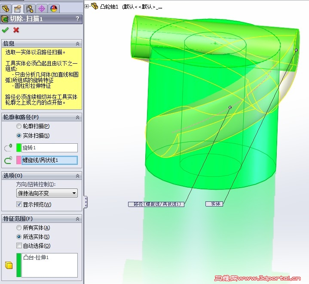The width and height of the screenshot is (309, 284).
Task: Click the green swatch beside 凸台-拉伸1 list
Action: [x=19, y=265]
